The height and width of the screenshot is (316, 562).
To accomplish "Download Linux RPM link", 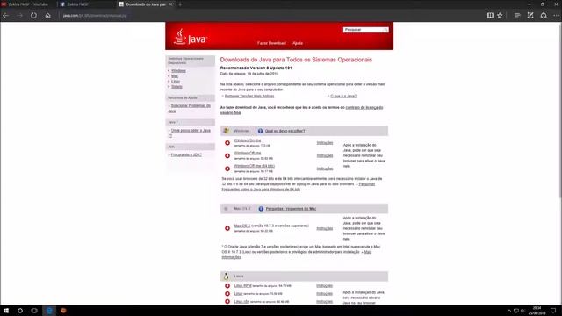I will click(x=242, y=286).
